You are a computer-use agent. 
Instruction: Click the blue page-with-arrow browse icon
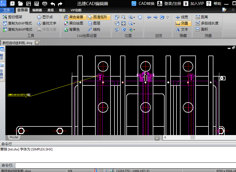point(162,17)
